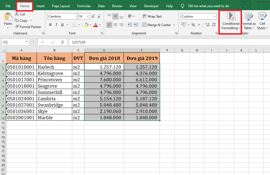Viewport: 270px width, 175px height.
Task: Open the Format as Table gallery
Action: coord(249,22)
